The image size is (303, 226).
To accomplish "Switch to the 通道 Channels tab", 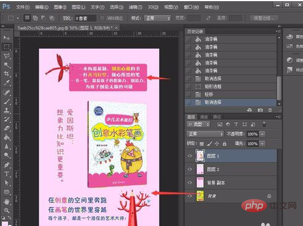I will (x=203, y=117).
